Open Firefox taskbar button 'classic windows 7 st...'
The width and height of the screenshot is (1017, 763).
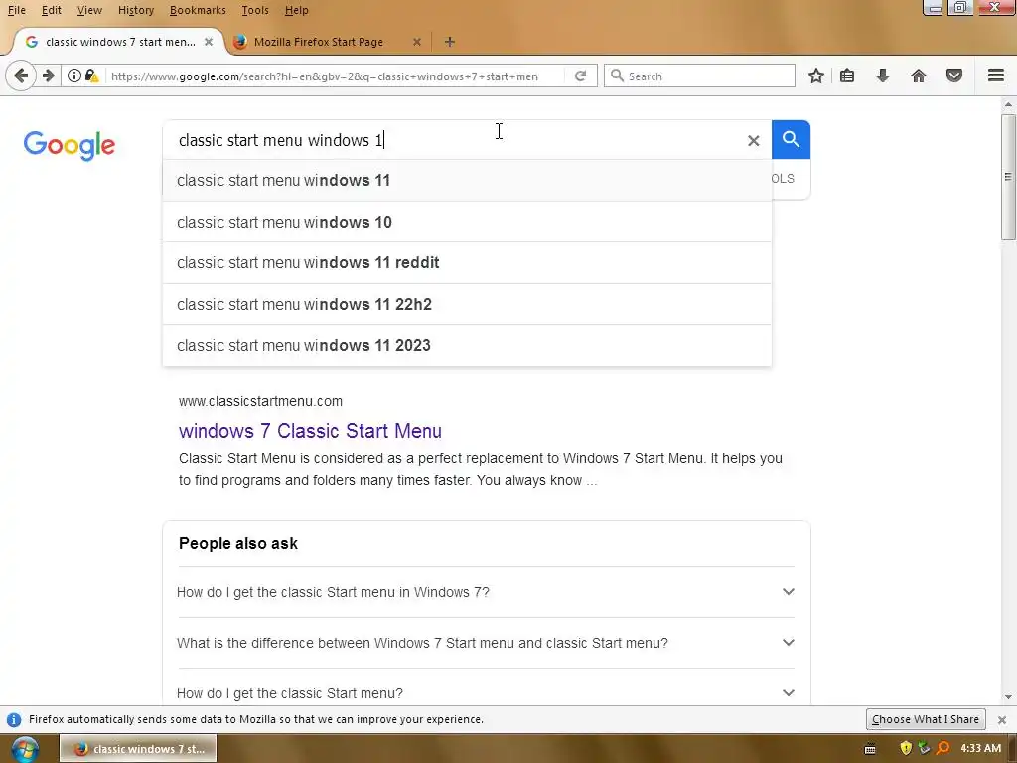pyautogui.click(x=138, y=749)
